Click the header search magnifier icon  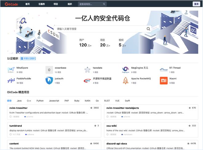click(104, 4)
